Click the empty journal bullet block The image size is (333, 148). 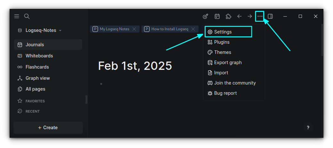[101, 84]
